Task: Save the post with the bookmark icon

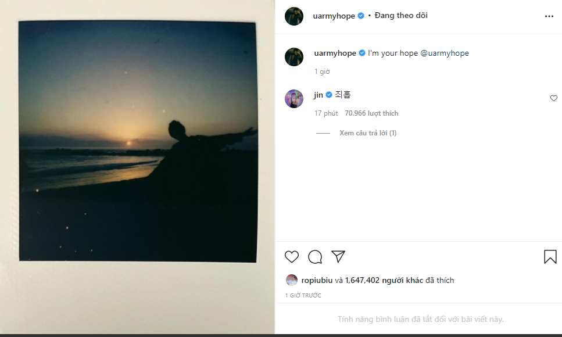Action: (549, 256)
